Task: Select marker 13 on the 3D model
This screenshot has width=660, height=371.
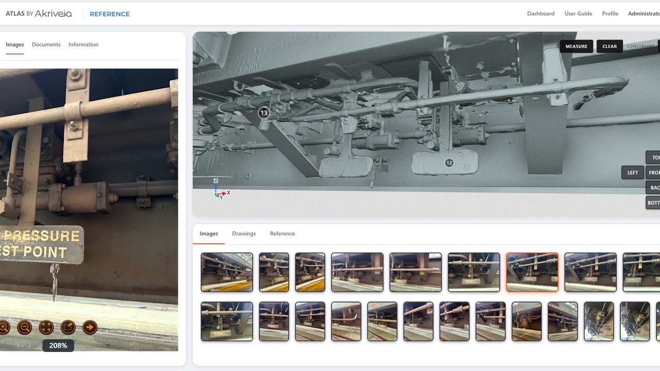Action: point(264,113)
